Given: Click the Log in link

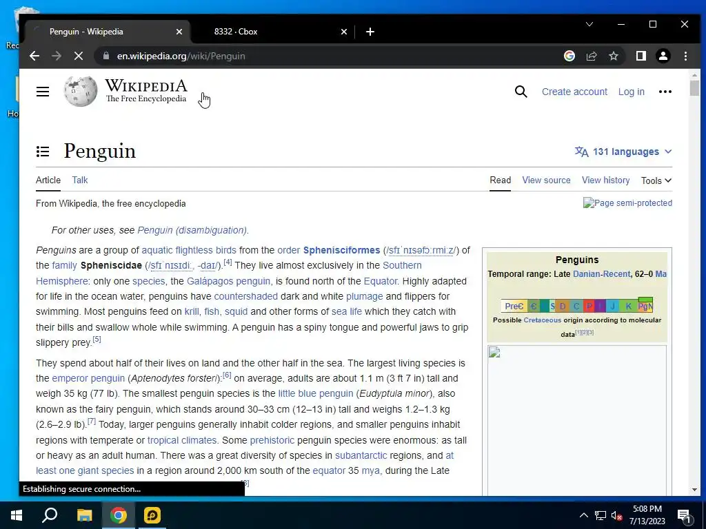Looking at the screenshot, I should pos(632,92).
